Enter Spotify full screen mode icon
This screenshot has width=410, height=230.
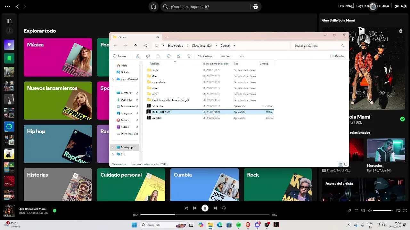[405, 211]
